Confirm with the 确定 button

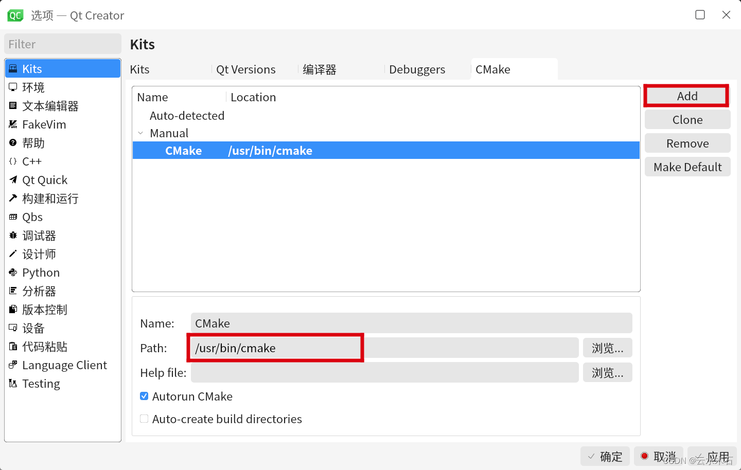(x=605, y=456)
